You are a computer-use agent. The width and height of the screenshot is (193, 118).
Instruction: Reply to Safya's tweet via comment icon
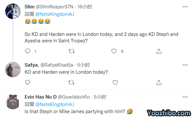27,82
